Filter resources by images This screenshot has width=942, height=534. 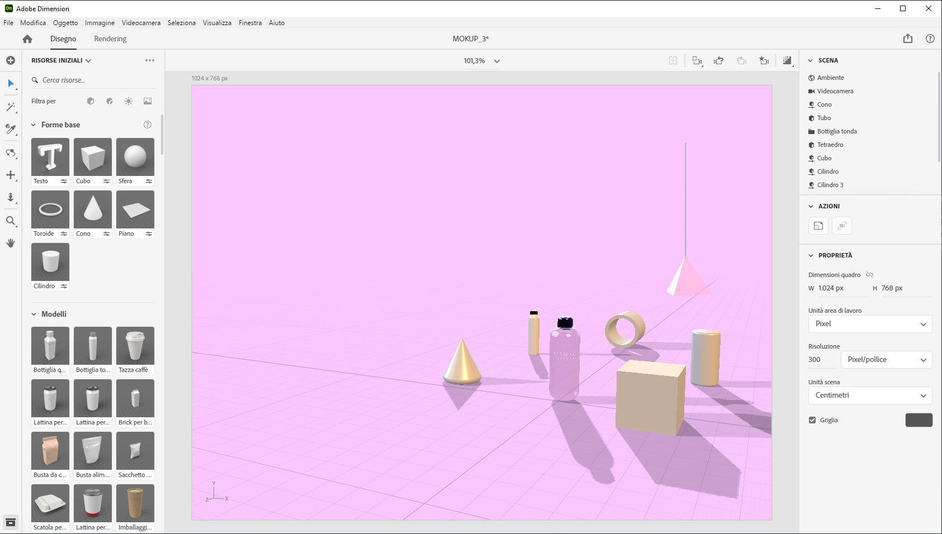click(x=148, y=101)
